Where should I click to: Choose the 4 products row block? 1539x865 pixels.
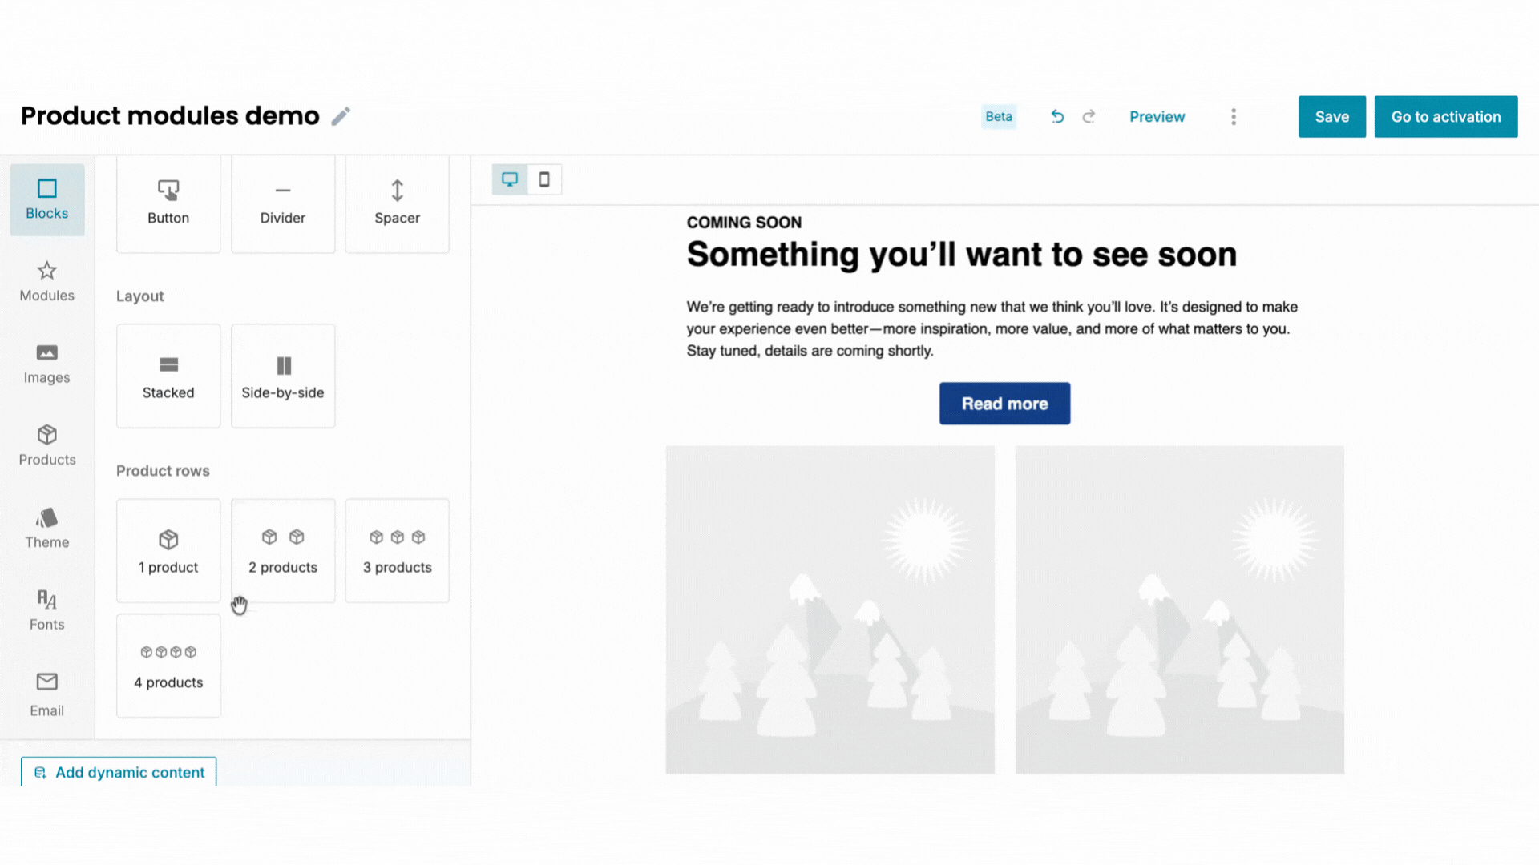[168, 666]
